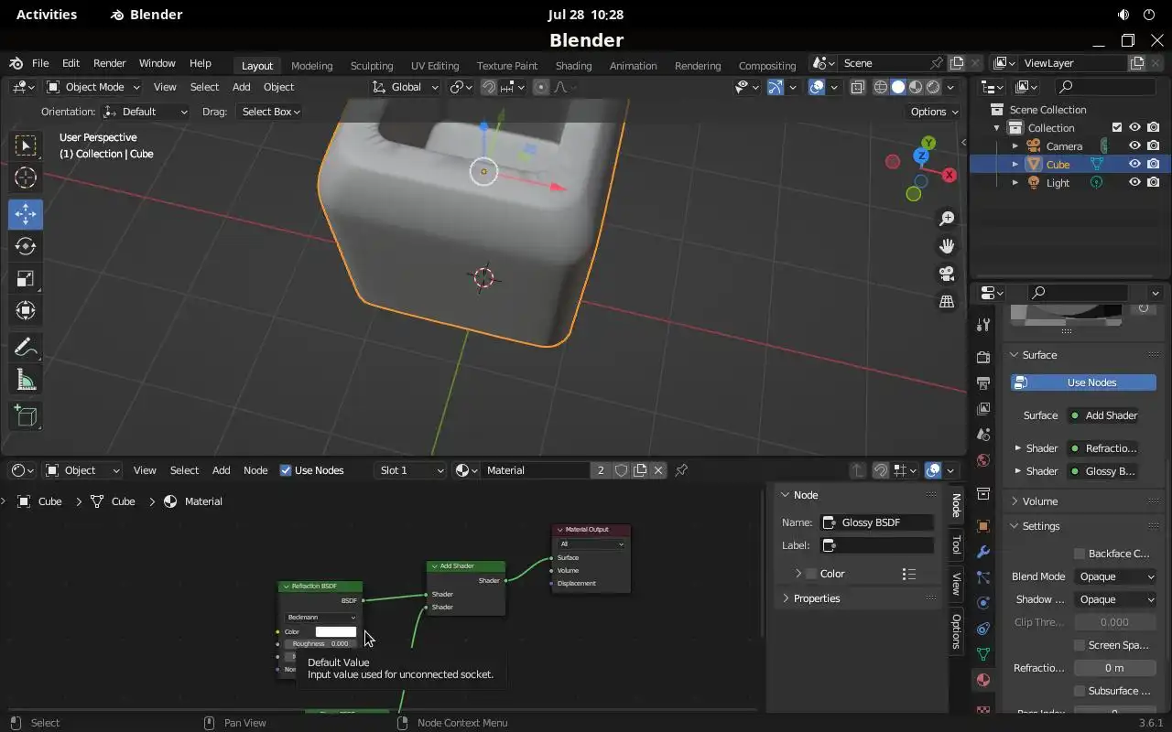Image resolution: width=1172 pixels, height=732 pixels.
Task: Open the File menu
Action: click(40, 63)
